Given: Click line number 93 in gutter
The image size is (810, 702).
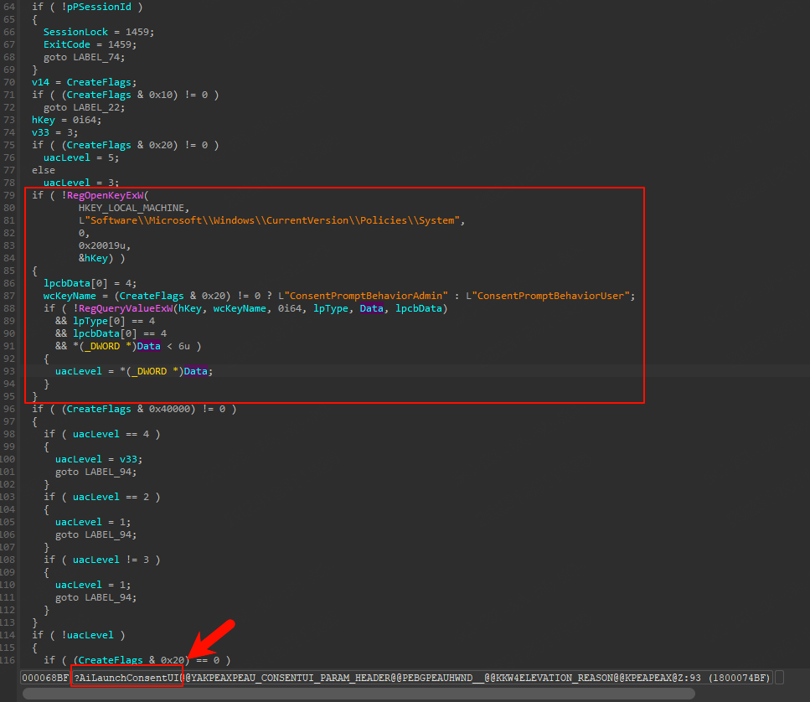Looking at the screenshot, I should (x=10, y=371).
